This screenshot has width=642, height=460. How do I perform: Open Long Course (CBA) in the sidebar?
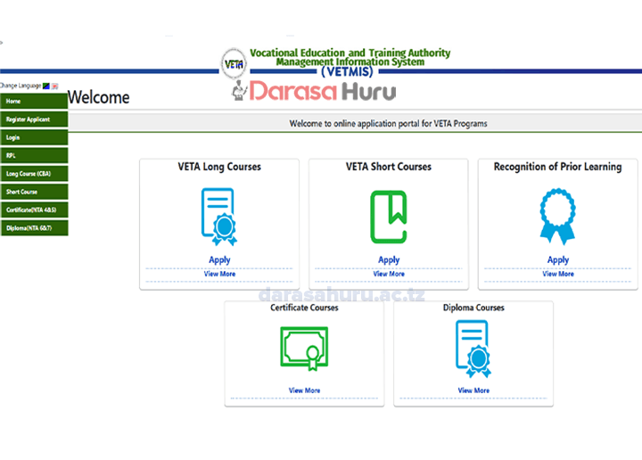(34, 174)
